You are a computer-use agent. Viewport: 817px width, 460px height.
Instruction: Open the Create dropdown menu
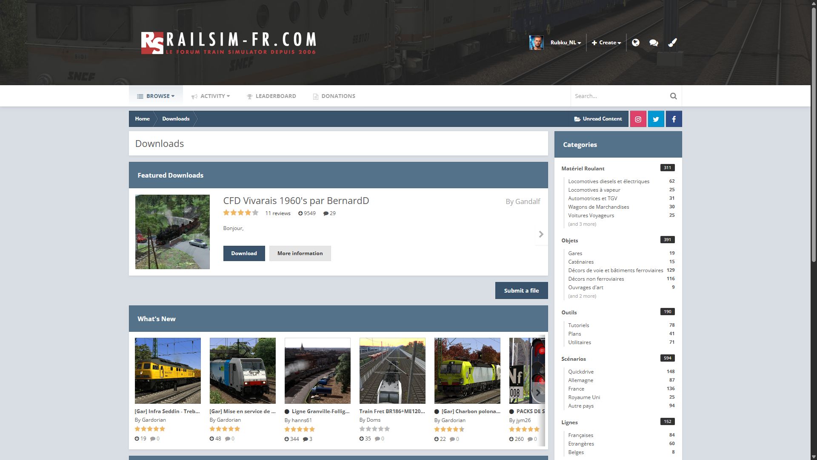606,43
